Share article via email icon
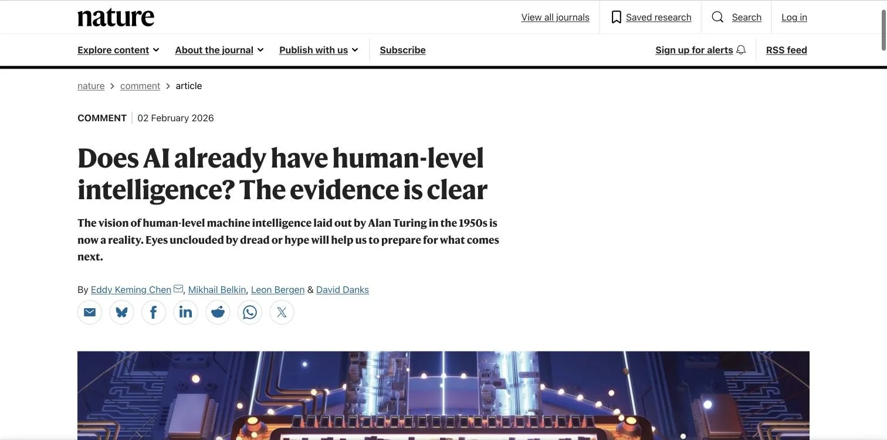The image size is (887, 440). [x=90, y=312]
